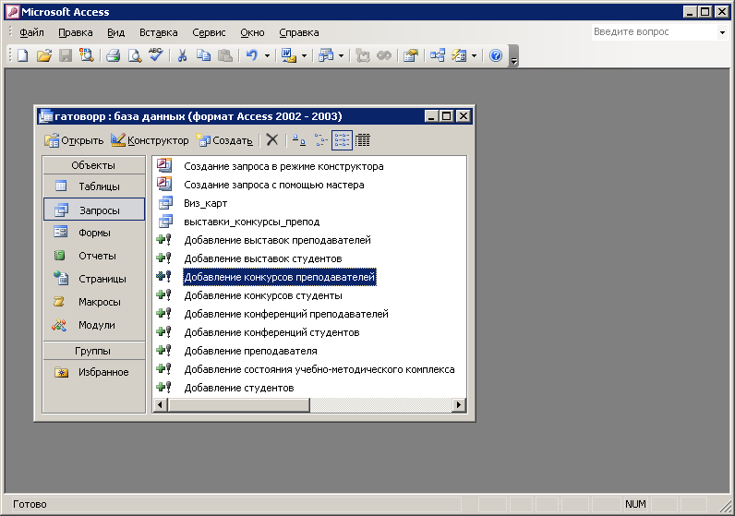This screenshot has width=735, height=516.
Task: Select Страницы in the objects pane
Action: point(94,279)
